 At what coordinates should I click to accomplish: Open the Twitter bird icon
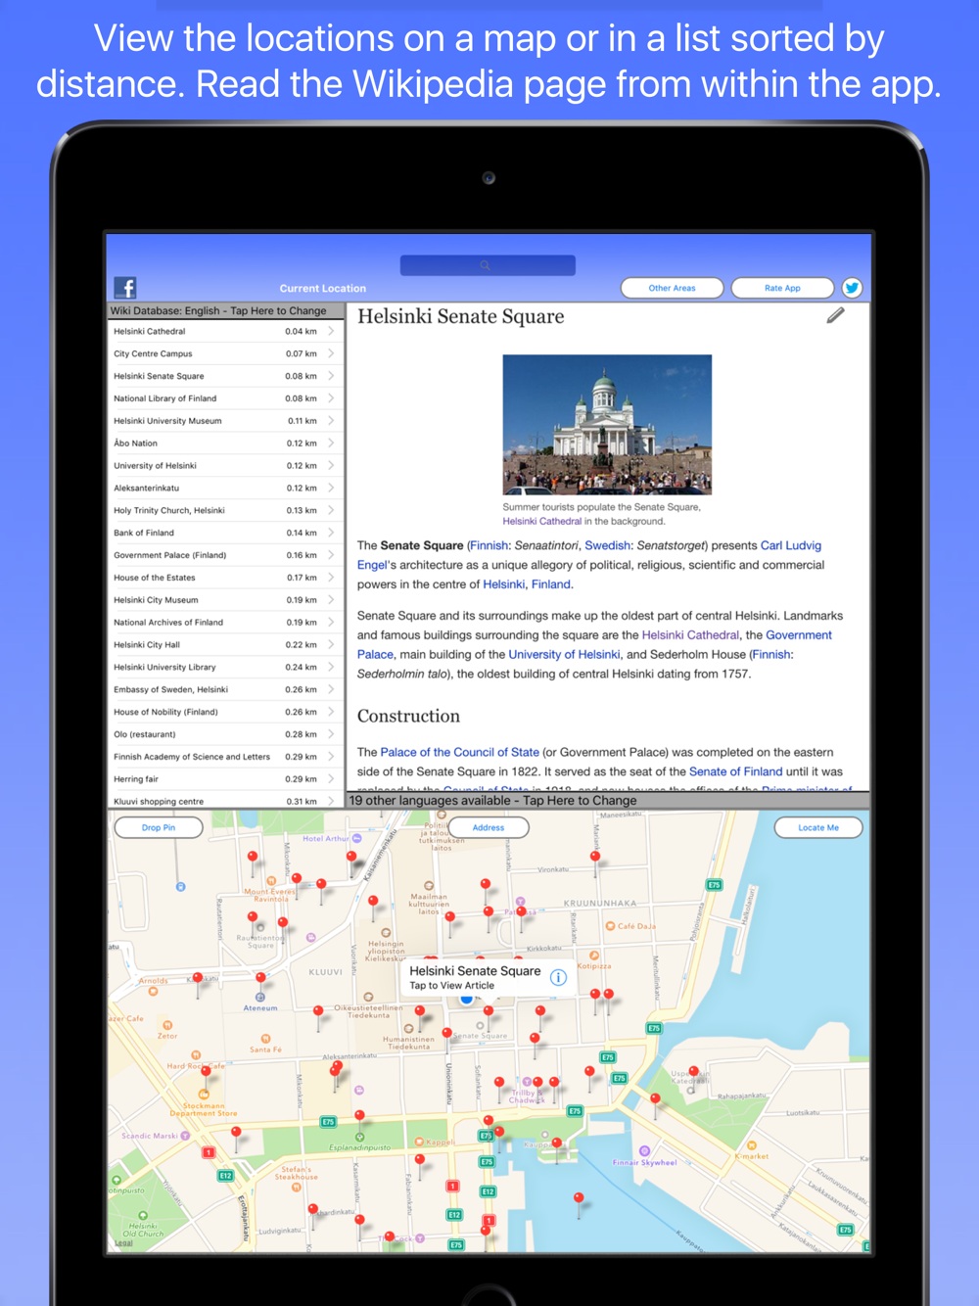[x=852, y=288]
